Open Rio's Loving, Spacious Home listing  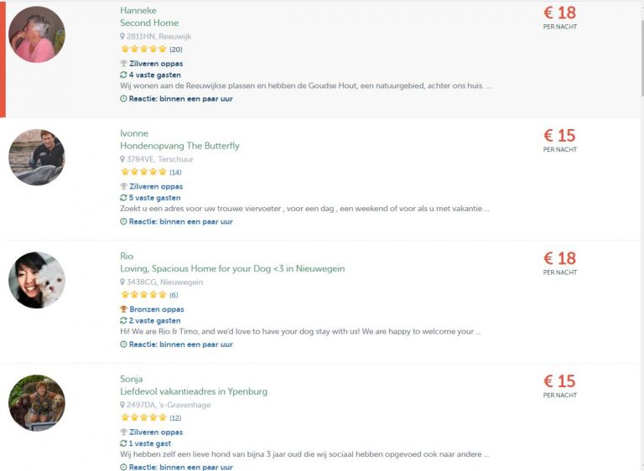click(x=232, y=269)
